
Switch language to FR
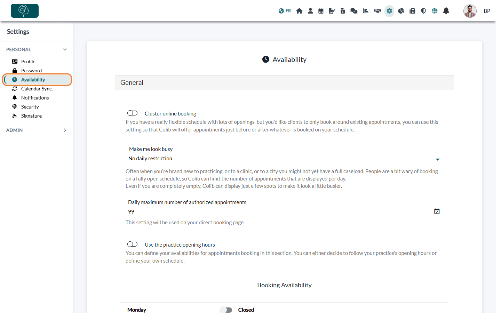point(285,11)
